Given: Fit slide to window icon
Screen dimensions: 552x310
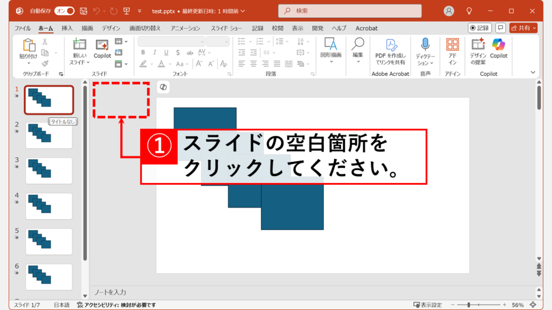Looking at the screenshot, I should pyautogui.click(x=533, y=305).
